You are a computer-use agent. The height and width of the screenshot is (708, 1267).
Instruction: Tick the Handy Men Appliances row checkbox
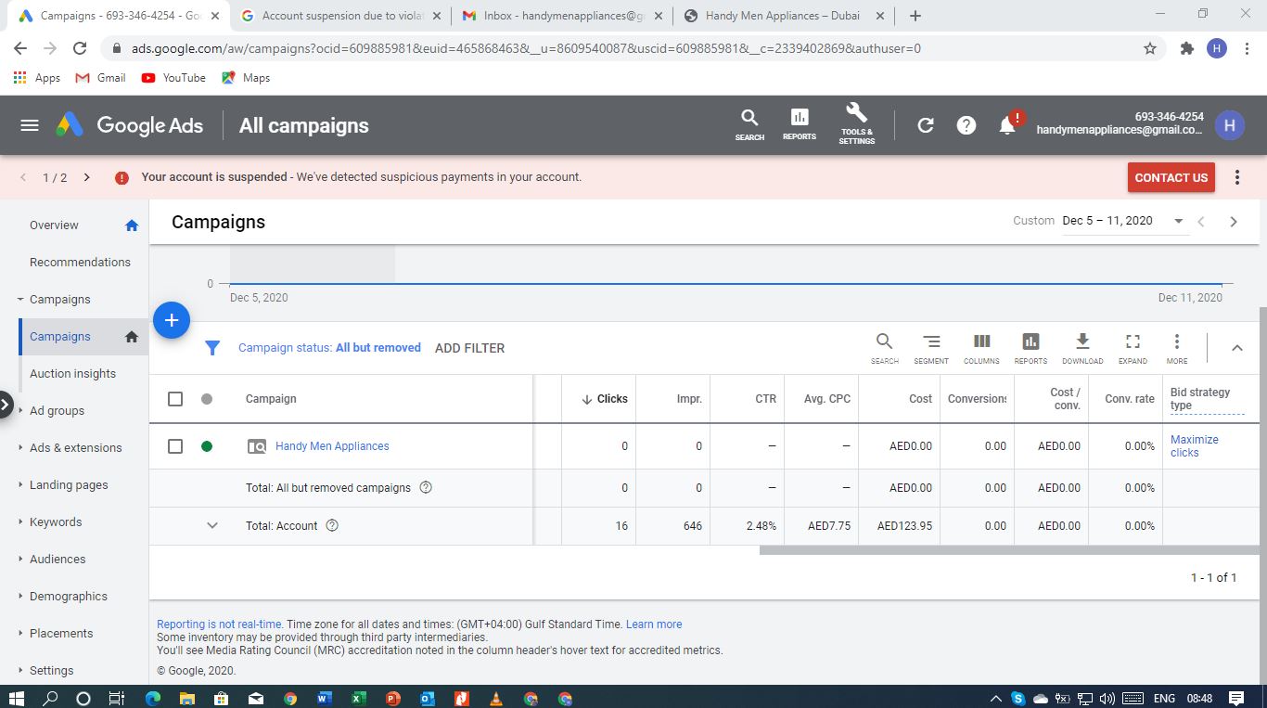tap(175, 446)
